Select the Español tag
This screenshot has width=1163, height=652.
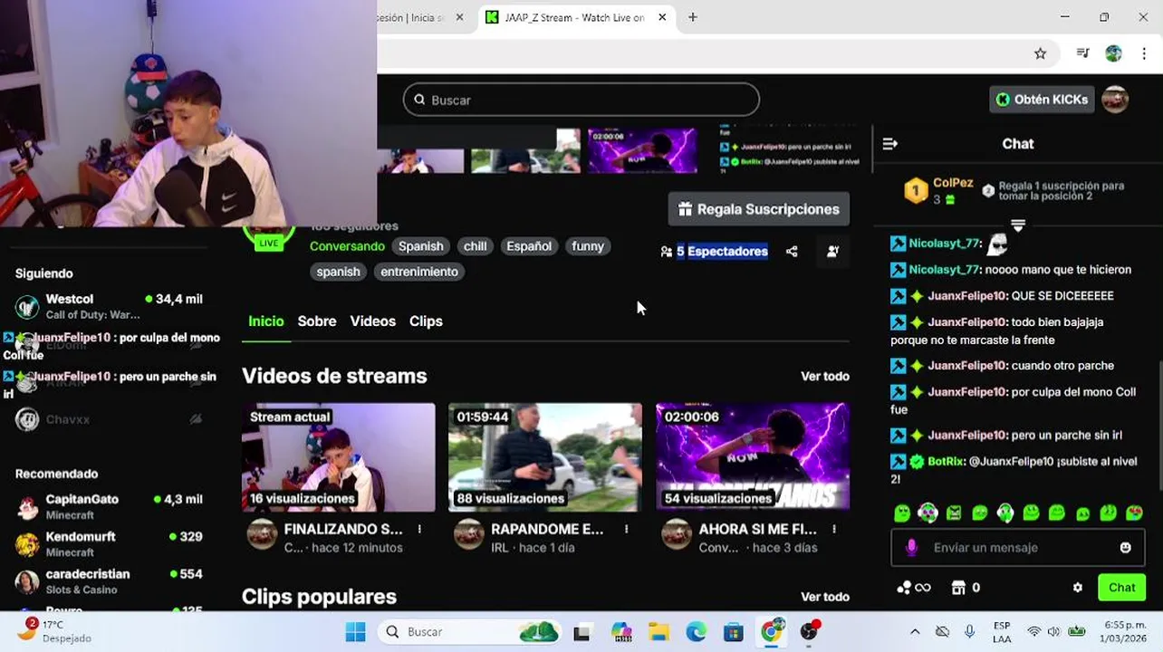point(529,246)
